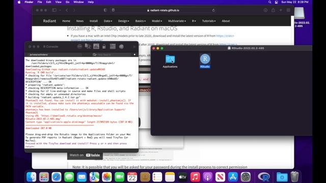This screenshot has width=326, height=183.
Task: Open Spotlight search in menu bar
Action: [269, 2]
